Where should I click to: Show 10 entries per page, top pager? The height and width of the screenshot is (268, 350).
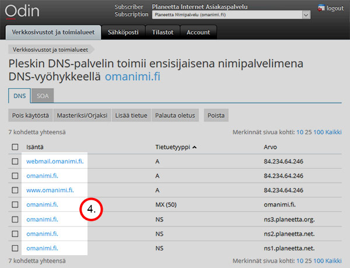coord(300,132)
